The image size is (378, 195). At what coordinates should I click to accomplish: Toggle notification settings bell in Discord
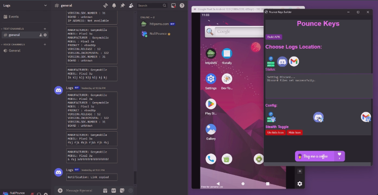[114, 5]
